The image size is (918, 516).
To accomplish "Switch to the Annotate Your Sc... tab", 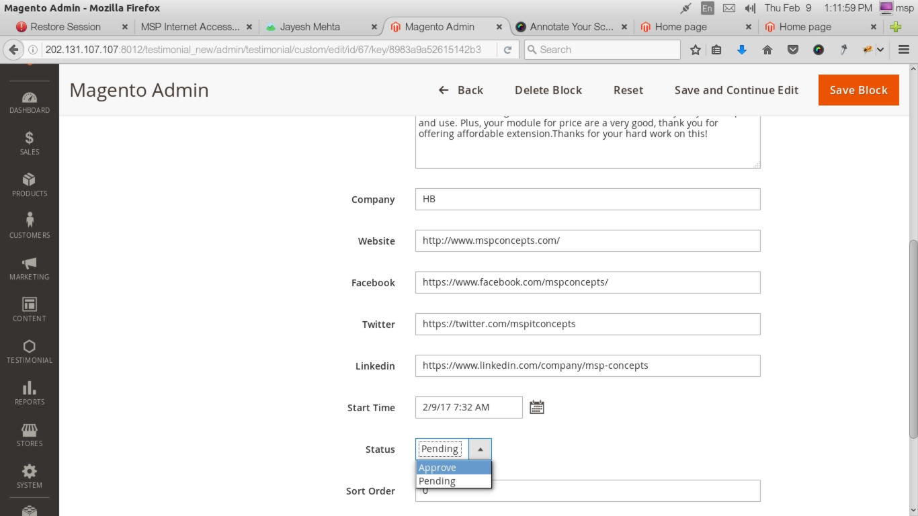I will tap(571, 27).
